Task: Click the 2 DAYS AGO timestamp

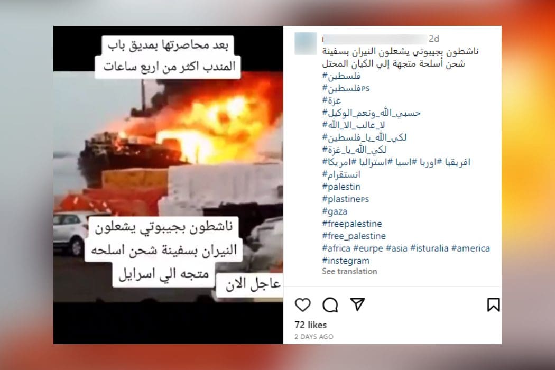Action: click(314, 337)
